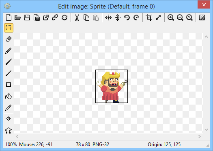Select the Paint Bucket fill tool
Viewport: 213px width, 151px height.
point(9,96)
